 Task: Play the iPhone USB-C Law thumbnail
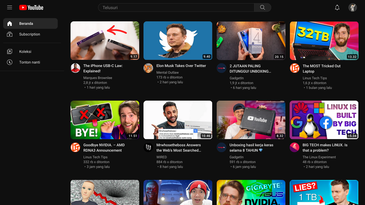tap(105, 41)
